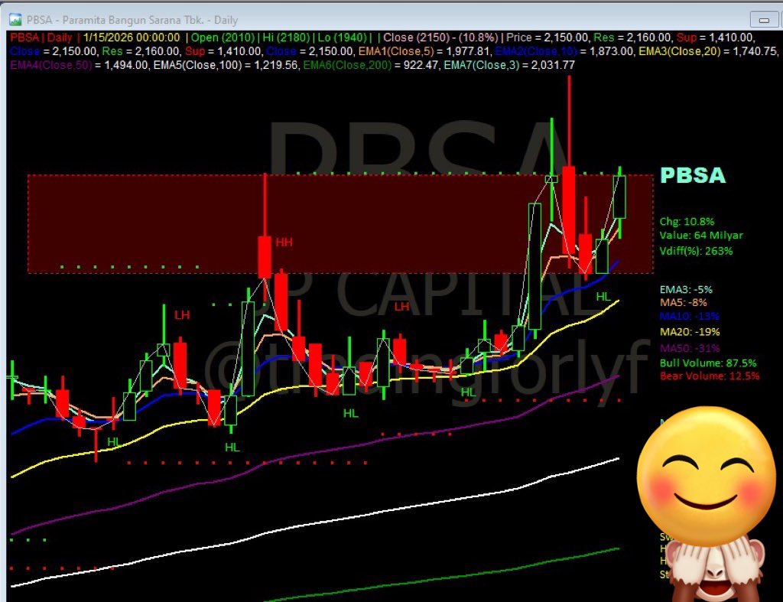Click 'EMA6(Close,200) = 922.47' indicator label
783x602 pixels.
pyautogui.click(x=371, y=65)
